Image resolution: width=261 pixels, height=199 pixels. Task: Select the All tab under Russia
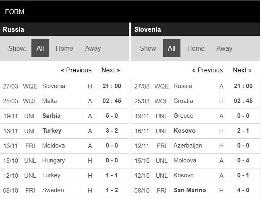[x=40, y=48]
